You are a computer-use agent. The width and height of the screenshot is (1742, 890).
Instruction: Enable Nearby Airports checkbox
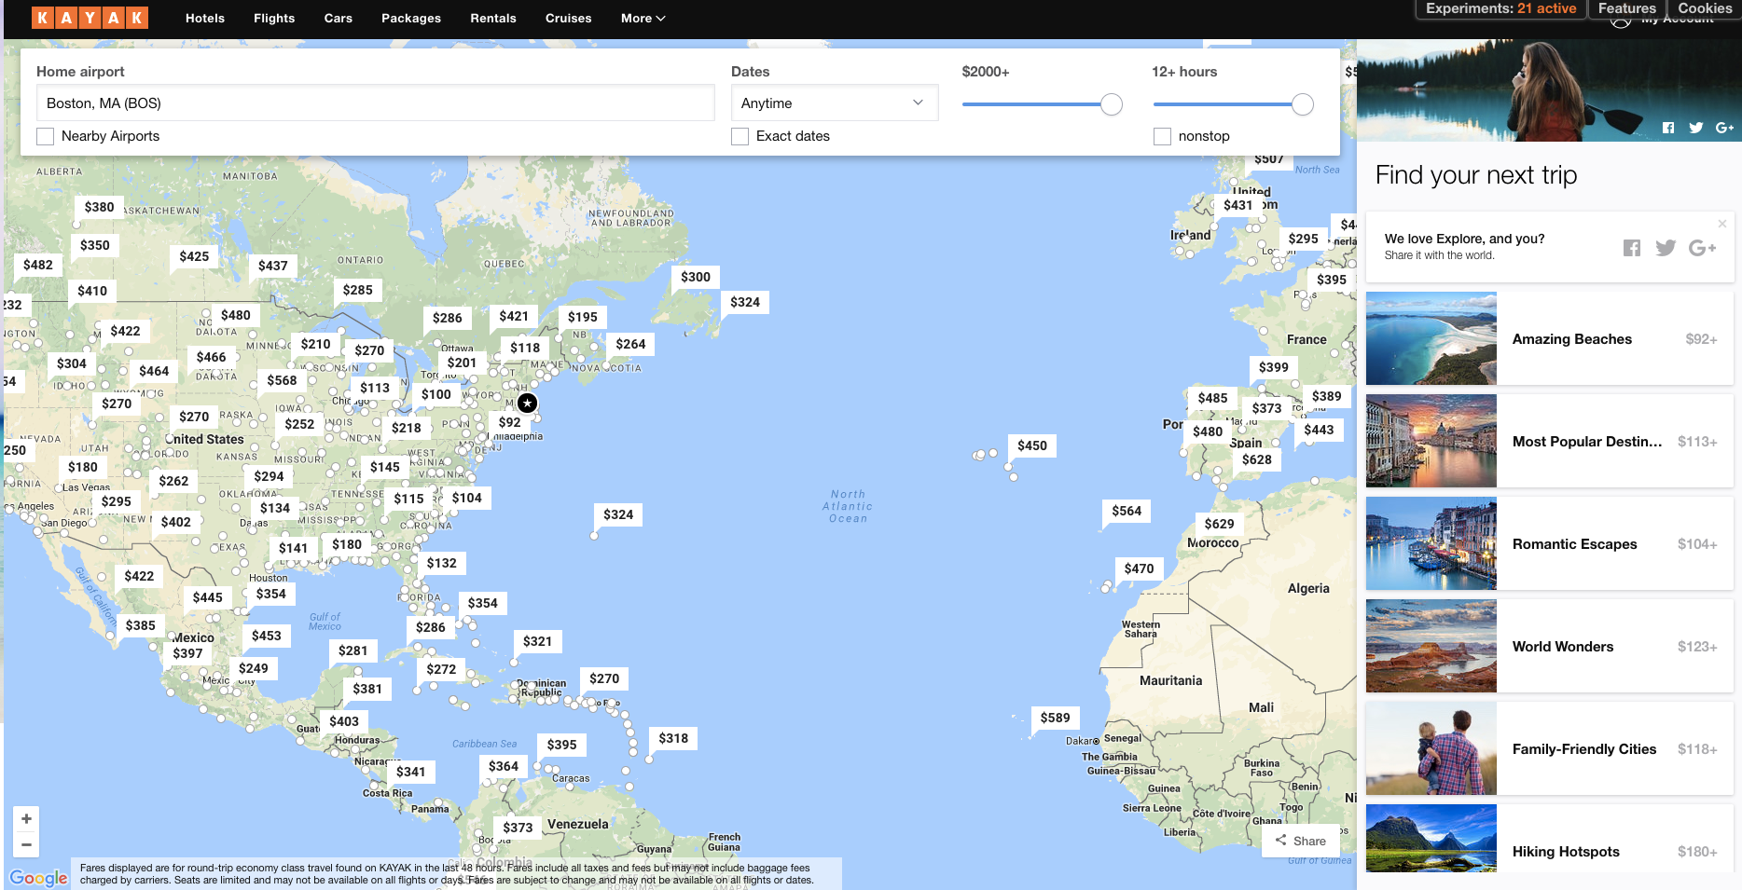(x=45, y=136)
